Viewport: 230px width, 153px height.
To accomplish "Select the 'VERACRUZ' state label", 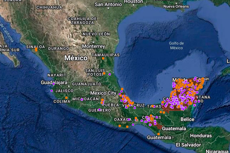I will [134, 106].
